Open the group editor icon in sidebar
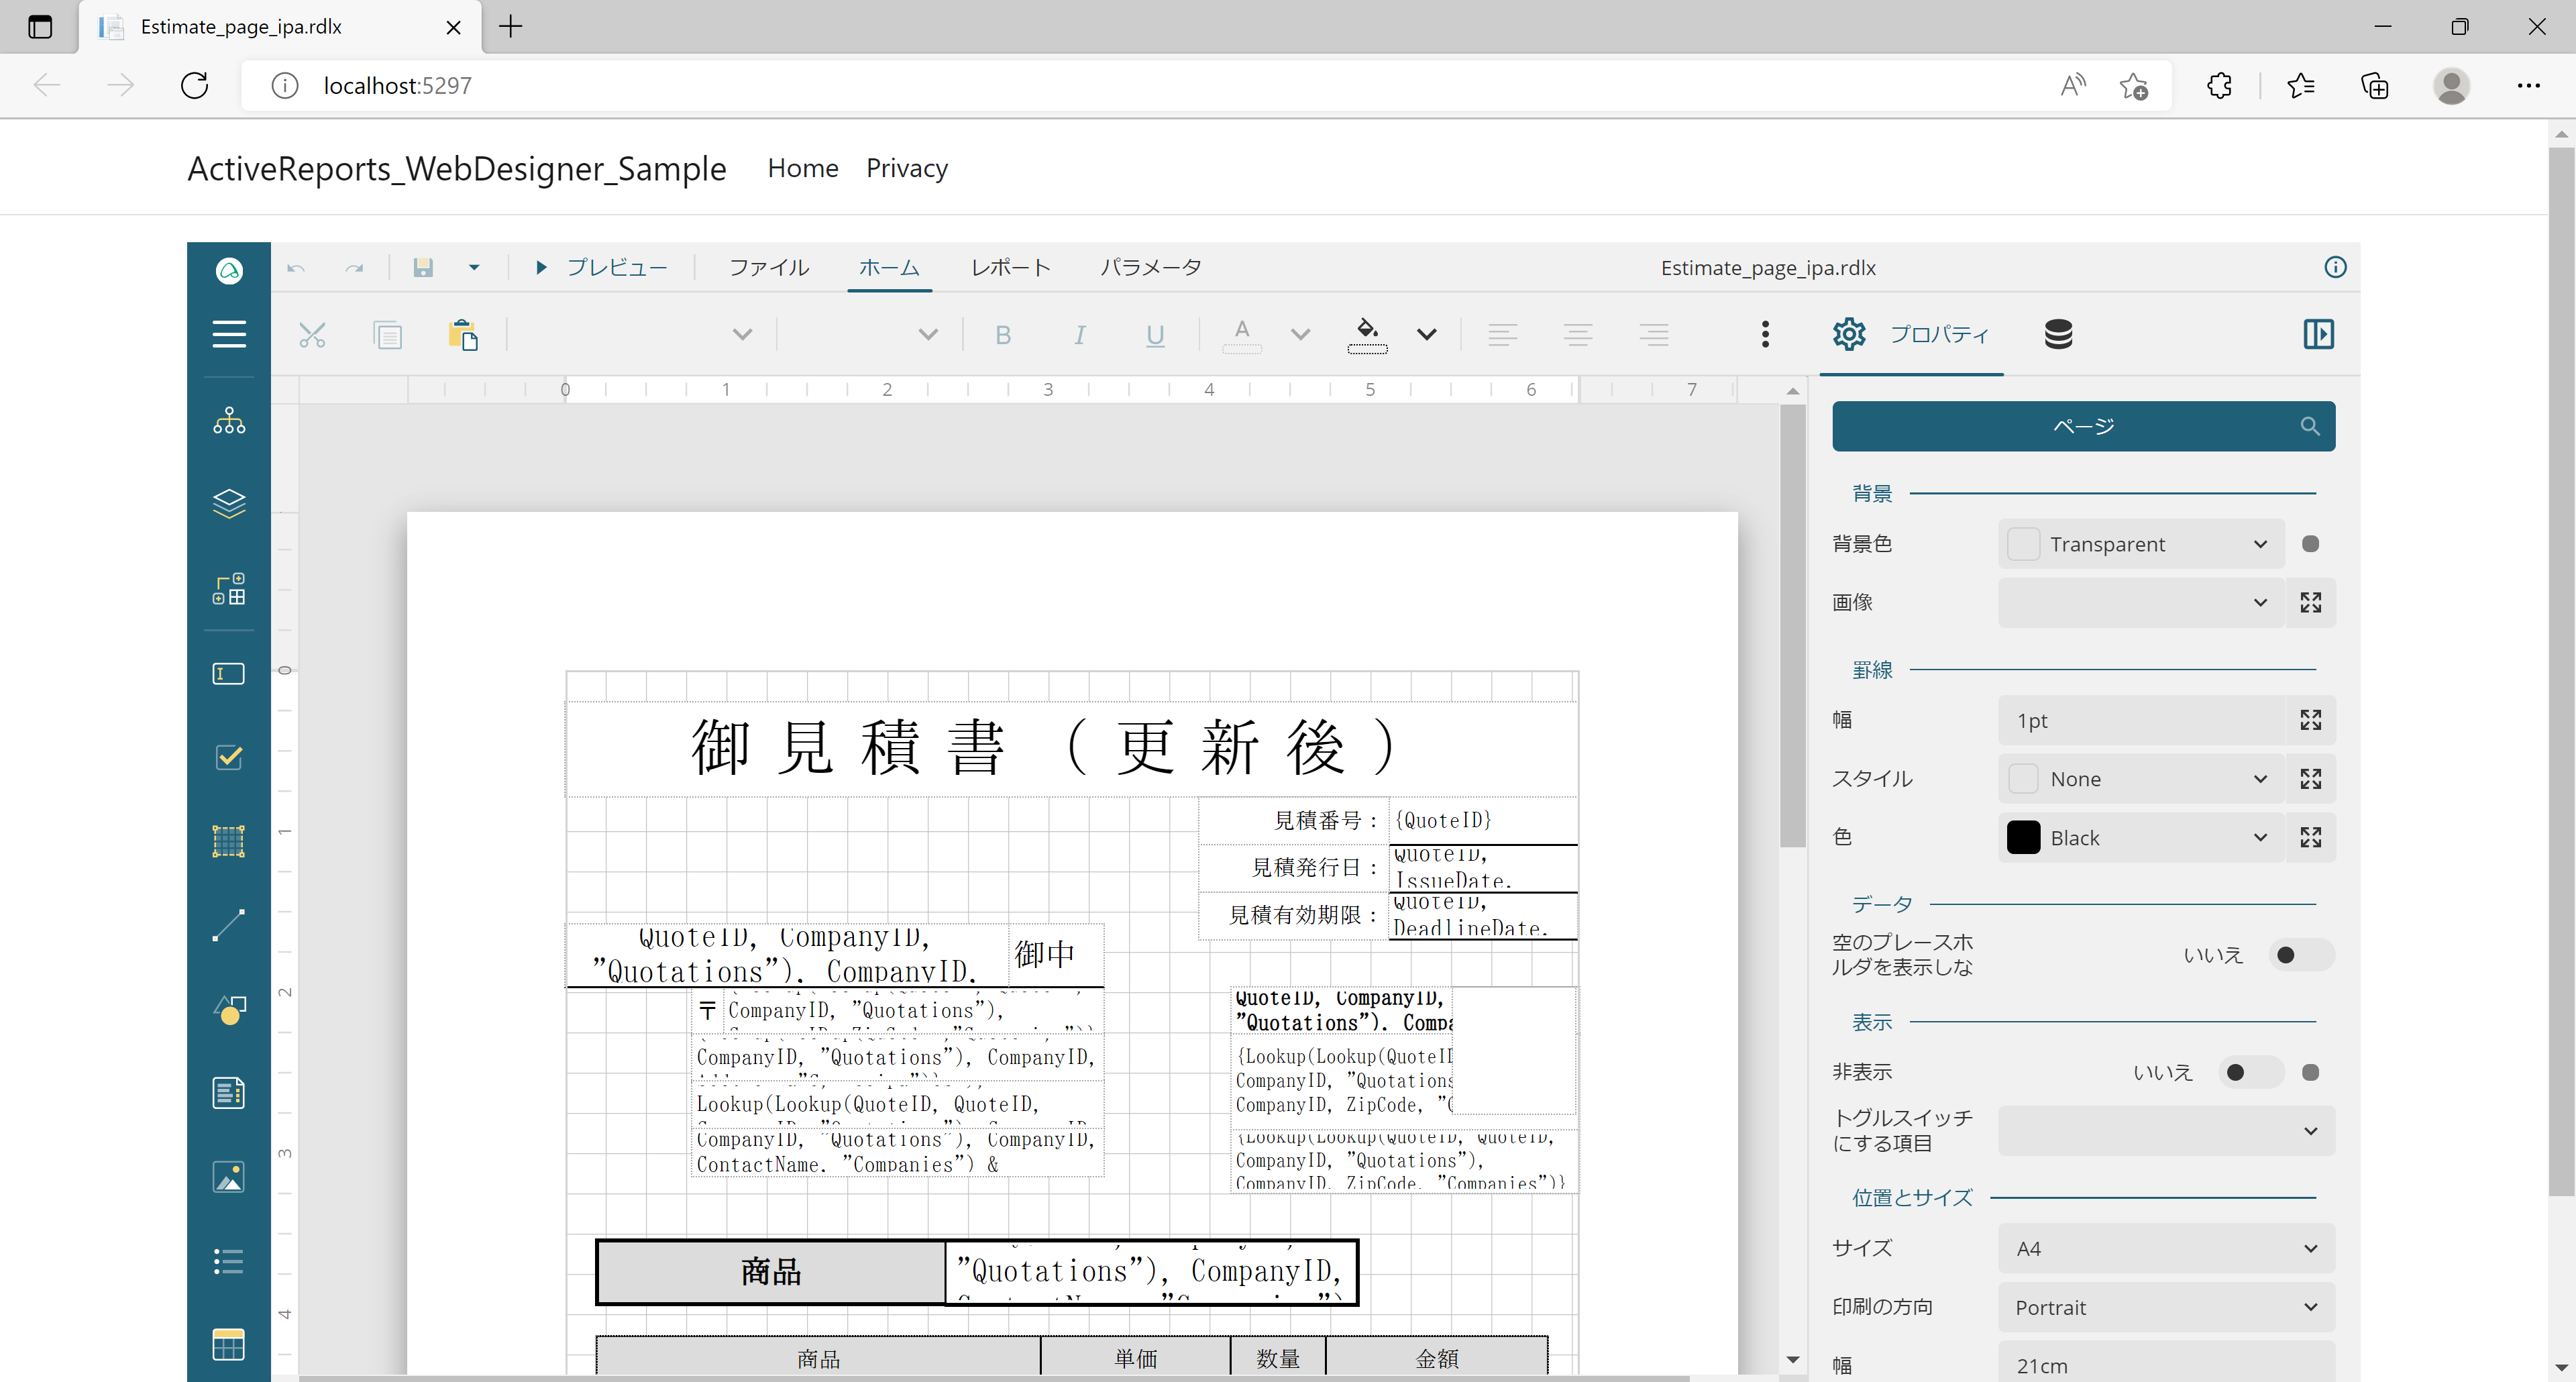The image size is (2576, 1382). pos(229,589)
